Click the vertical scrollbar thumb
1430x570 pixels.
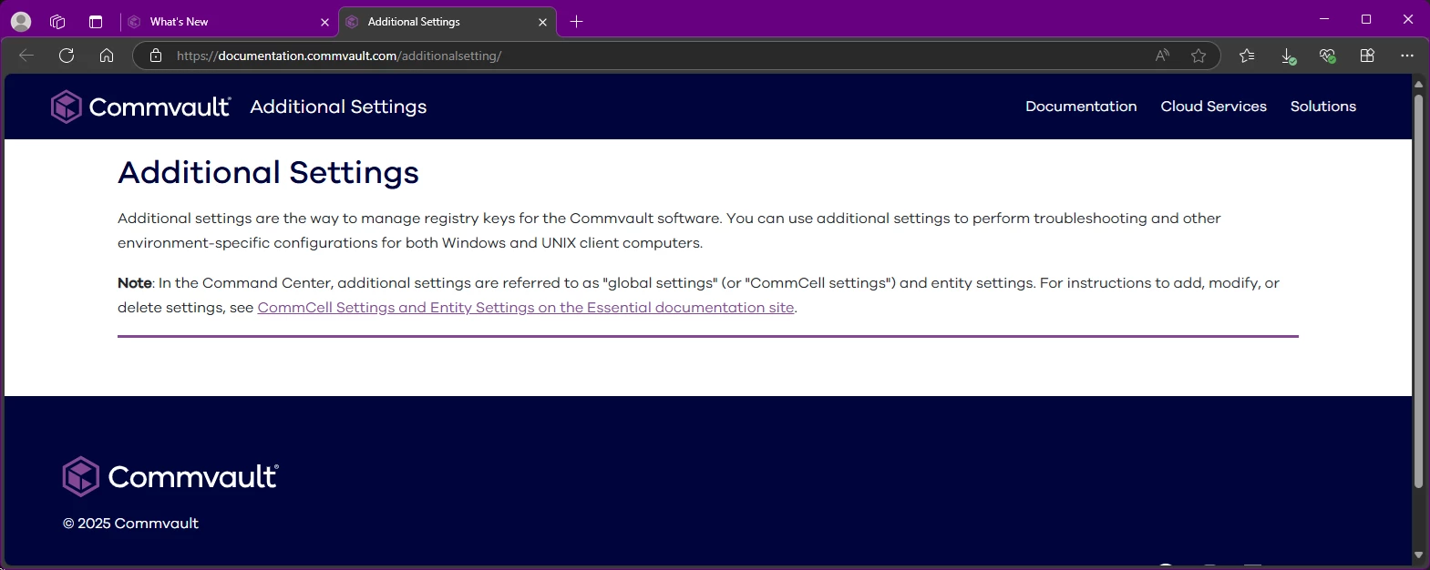pos(1418,290)
